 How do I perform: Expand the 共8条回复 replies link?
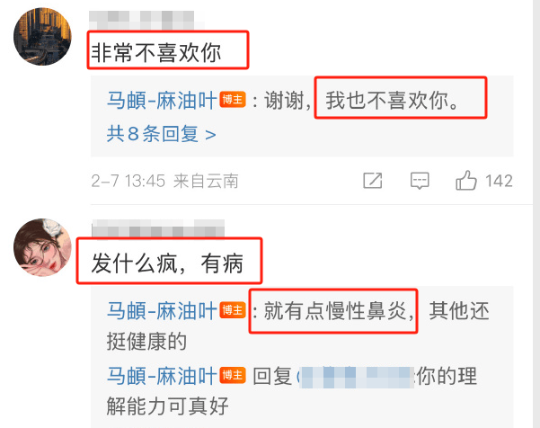[161, 134]
